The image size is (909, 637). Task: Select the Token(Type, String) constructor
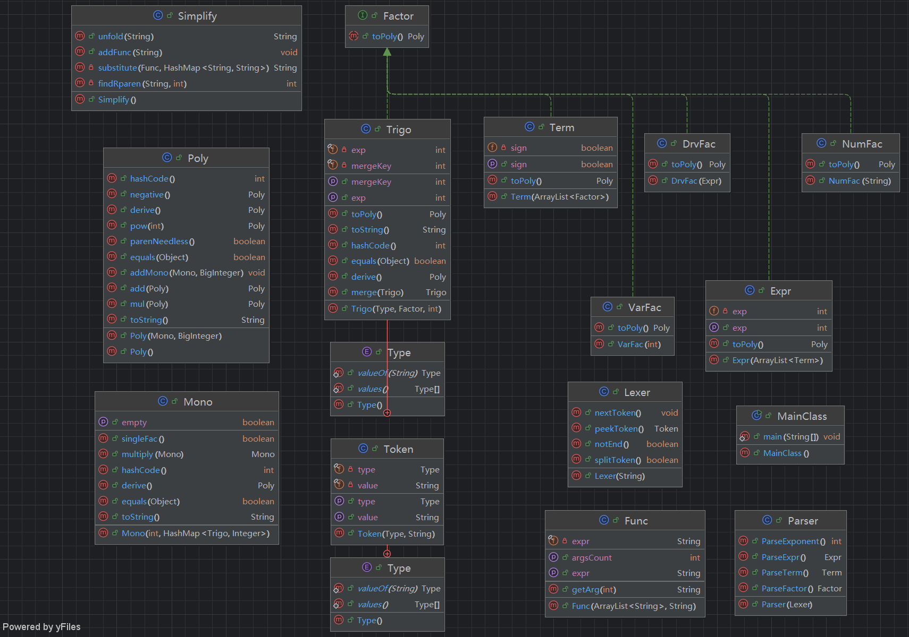(395, 533)
